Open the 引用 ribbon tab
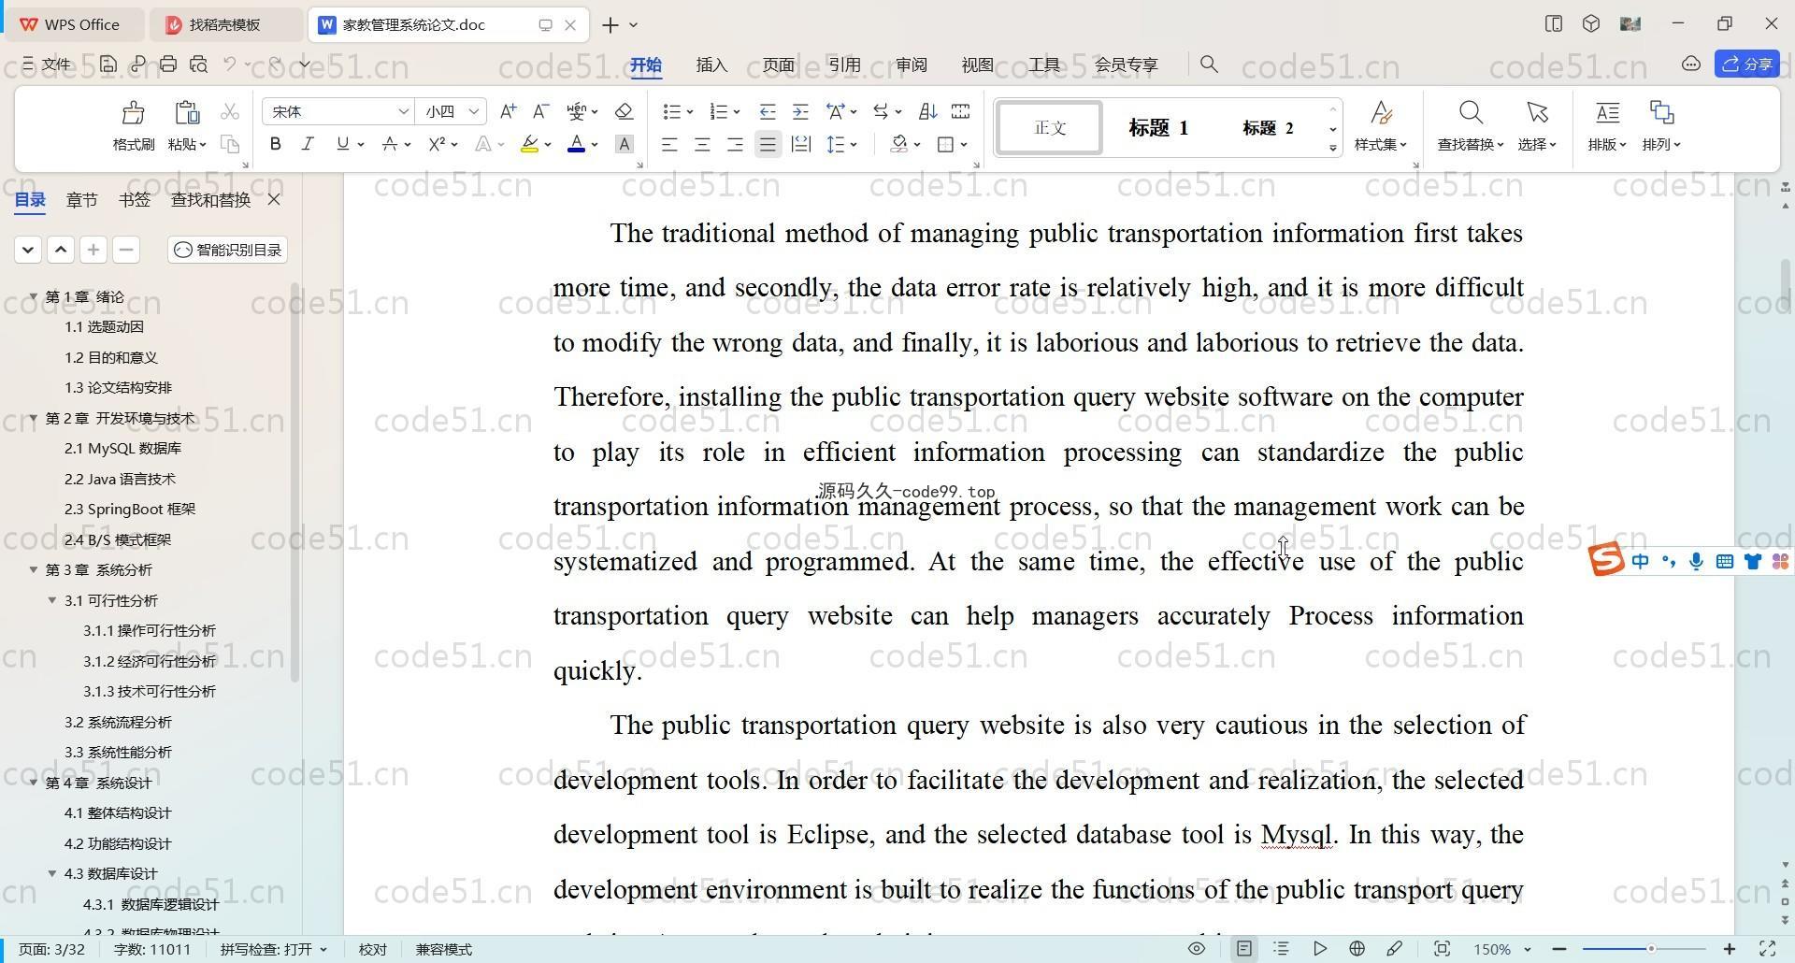Viewport: 1795px width, 963px height. pyautogui.click(x=844, y=65)
